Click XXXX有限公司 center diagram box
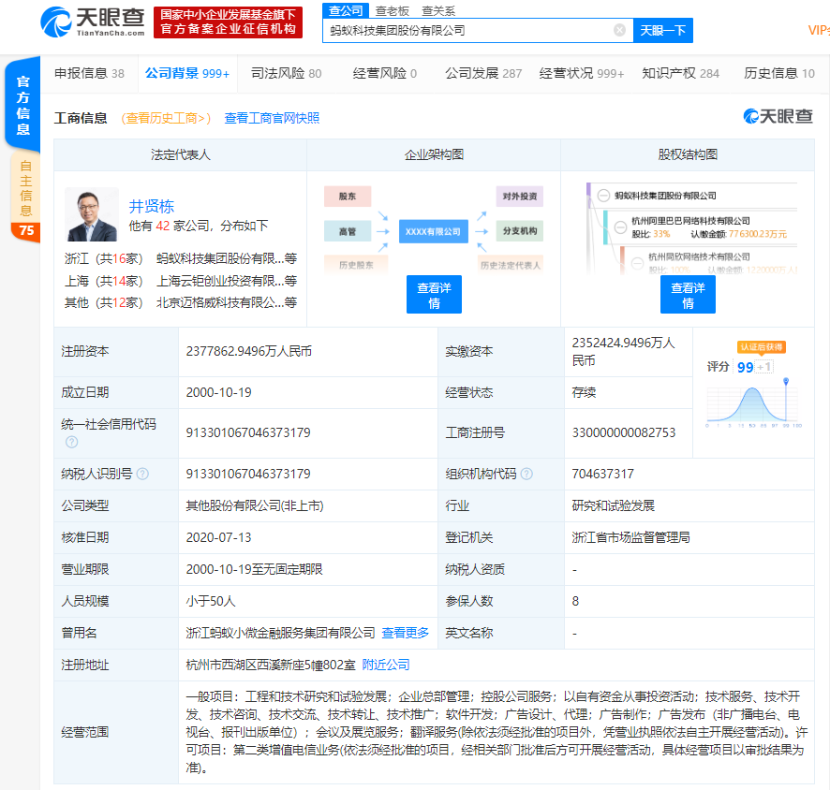Image resolution: width=830 pixels, height=790 pixels. tap(433, 231)
